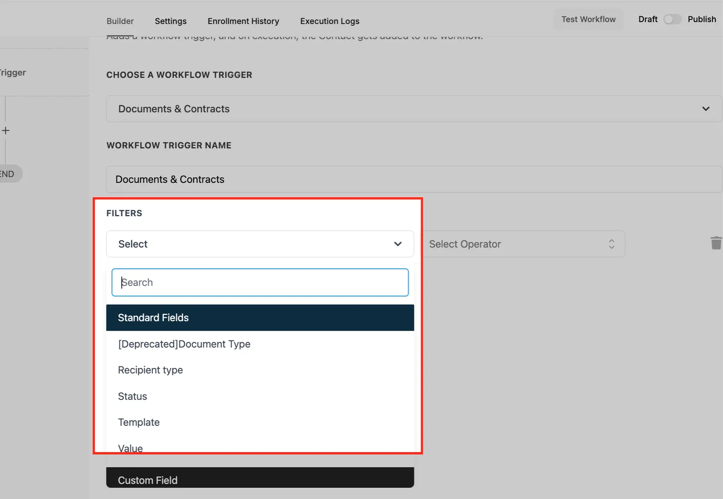This screenshot has height=499, width=723.
Task: Focus the filter Search field
Action: 260,282
